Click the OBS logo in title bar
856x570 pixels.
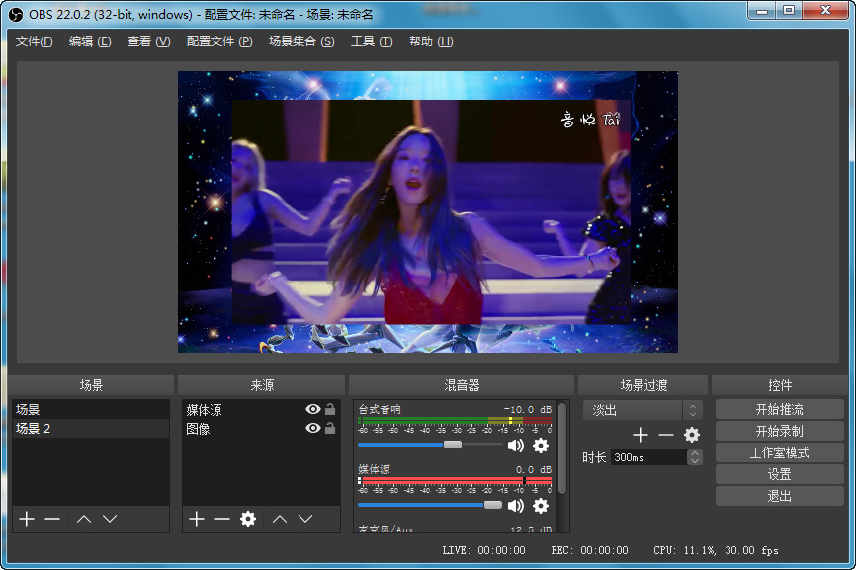coord(16,14)
